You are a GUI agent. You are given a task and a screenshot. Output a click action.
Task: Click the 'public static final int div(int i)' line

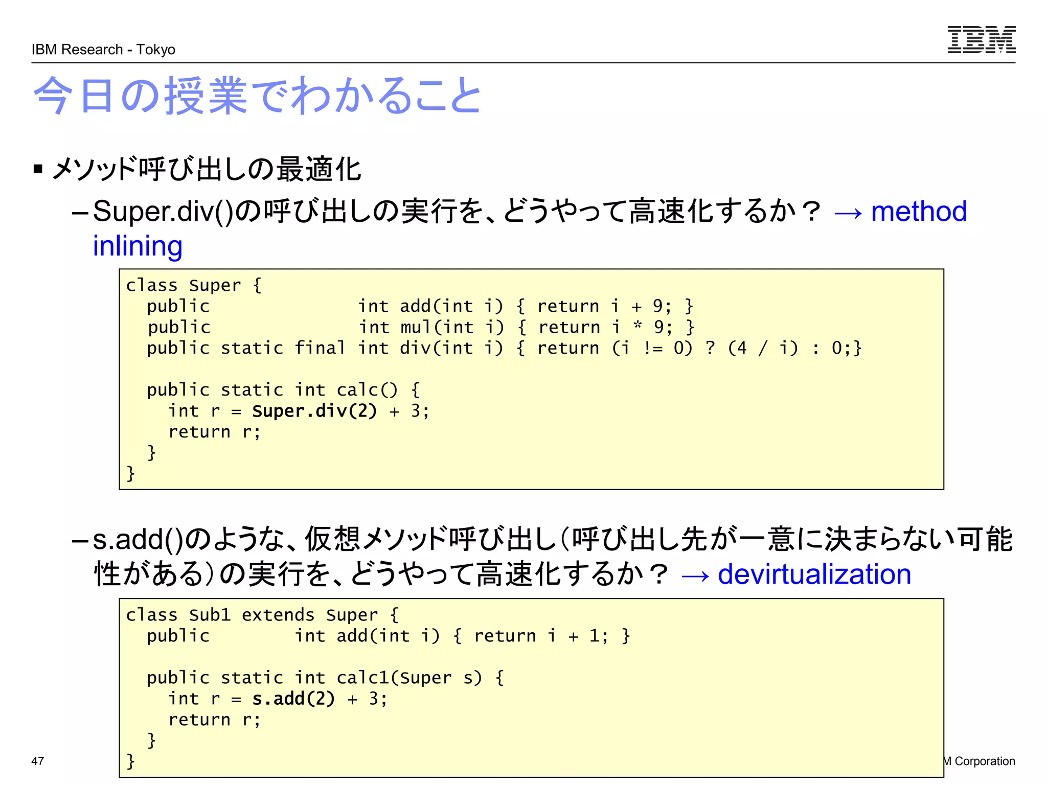click(505, 348)
